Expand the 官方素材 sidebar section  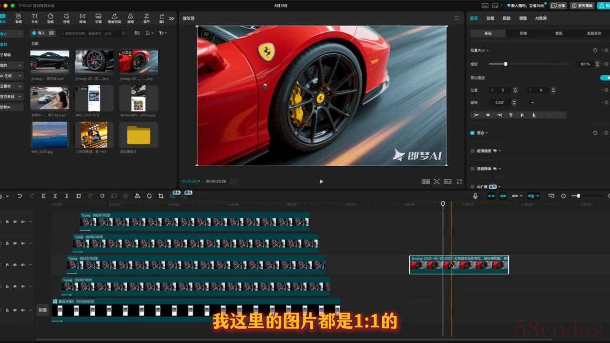click(x=20, y=97)
